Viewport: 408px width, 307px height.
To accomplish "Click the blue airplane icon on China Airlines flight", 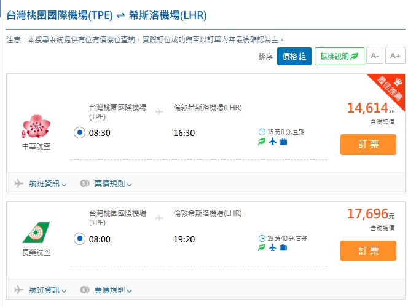I will click(273, 142).
